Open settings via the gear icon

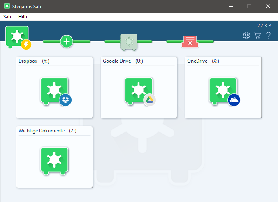click(x=246, y=35)
